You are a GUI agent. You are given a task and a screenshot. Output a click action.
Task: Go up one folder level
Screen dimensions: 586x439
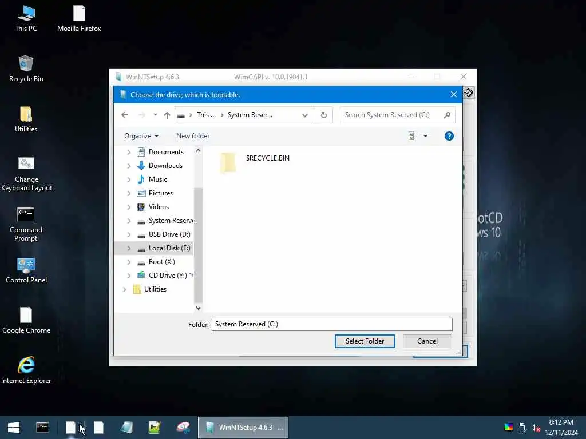[x=167, y=115]
